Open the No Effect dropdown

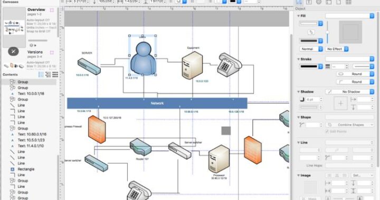click(x=337, y=49)
